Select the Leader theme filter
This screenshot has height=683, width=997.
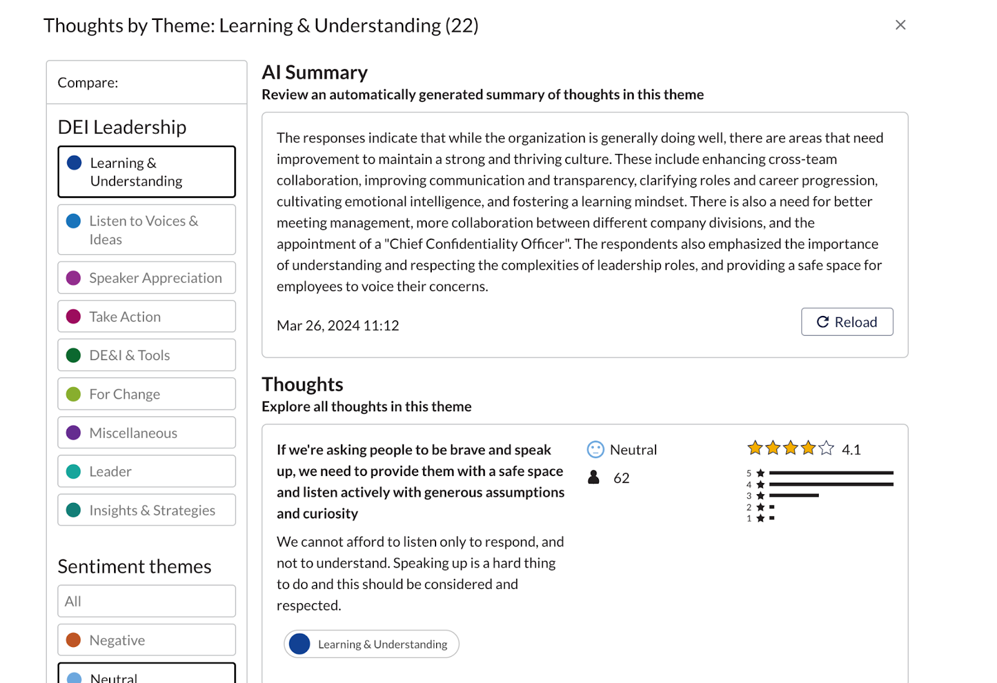point(146,471)
